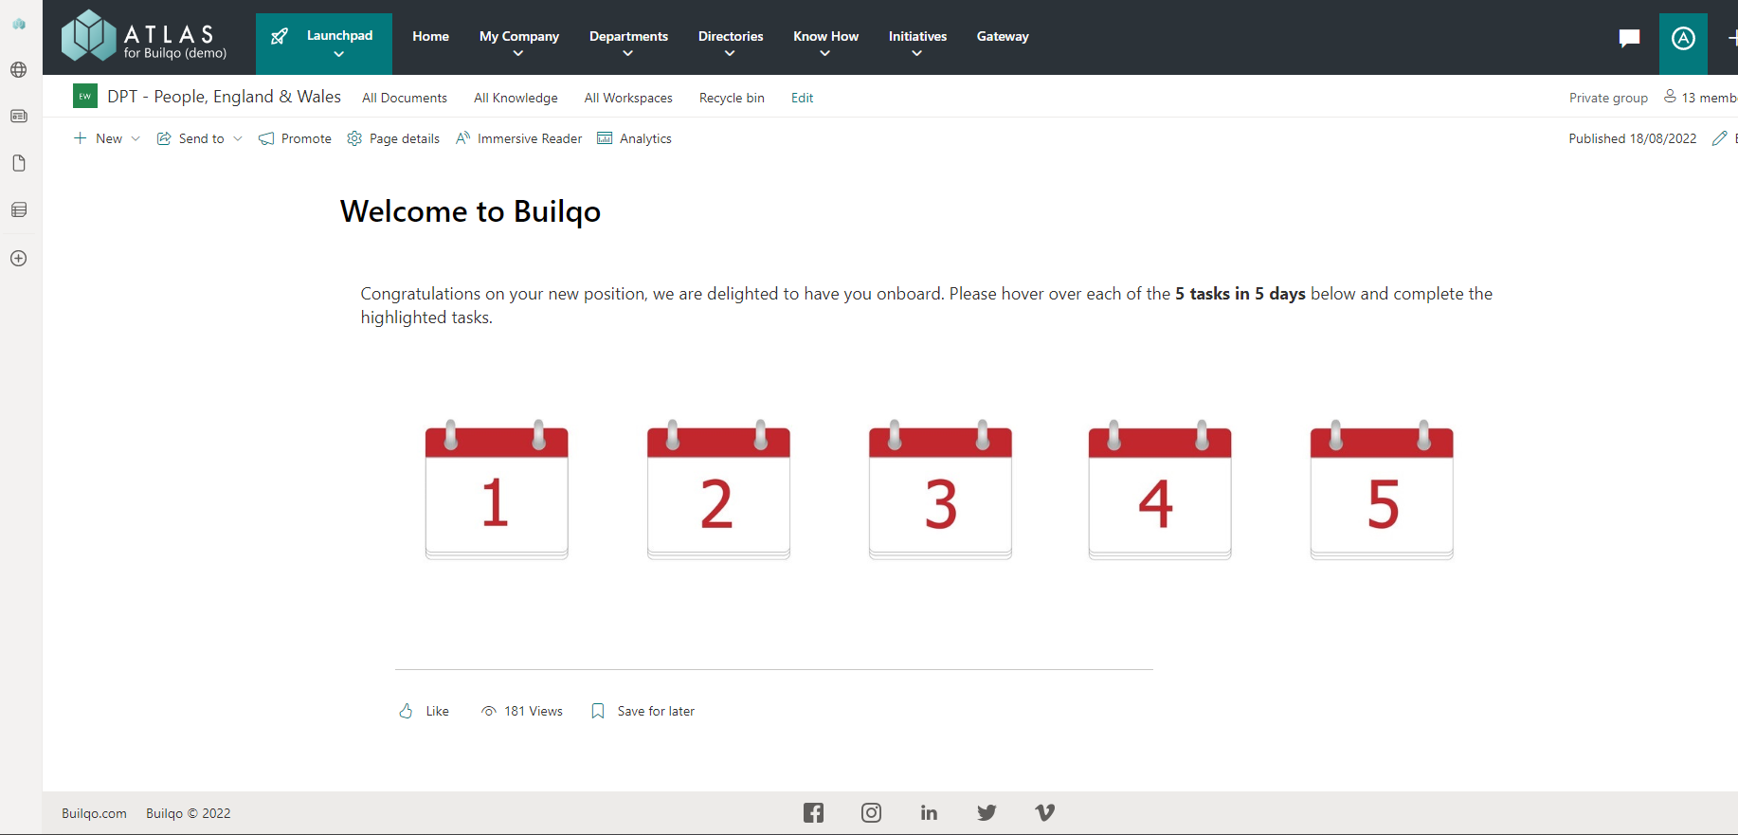Click the globe icon in left sidebar
This screenshot has height=835, width=1738.
[x=19, y=70]
